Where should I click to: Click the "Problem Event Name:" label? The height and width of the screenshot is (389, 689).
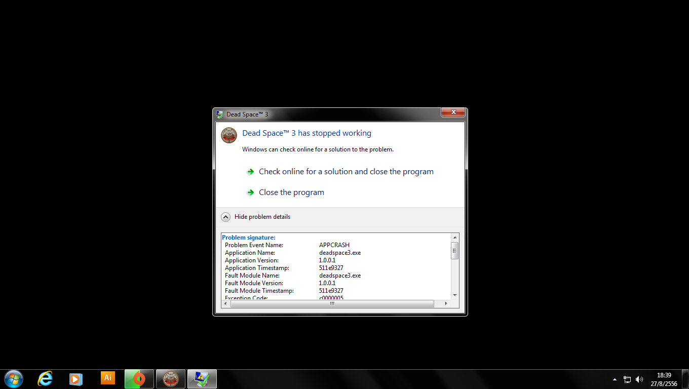254,245
